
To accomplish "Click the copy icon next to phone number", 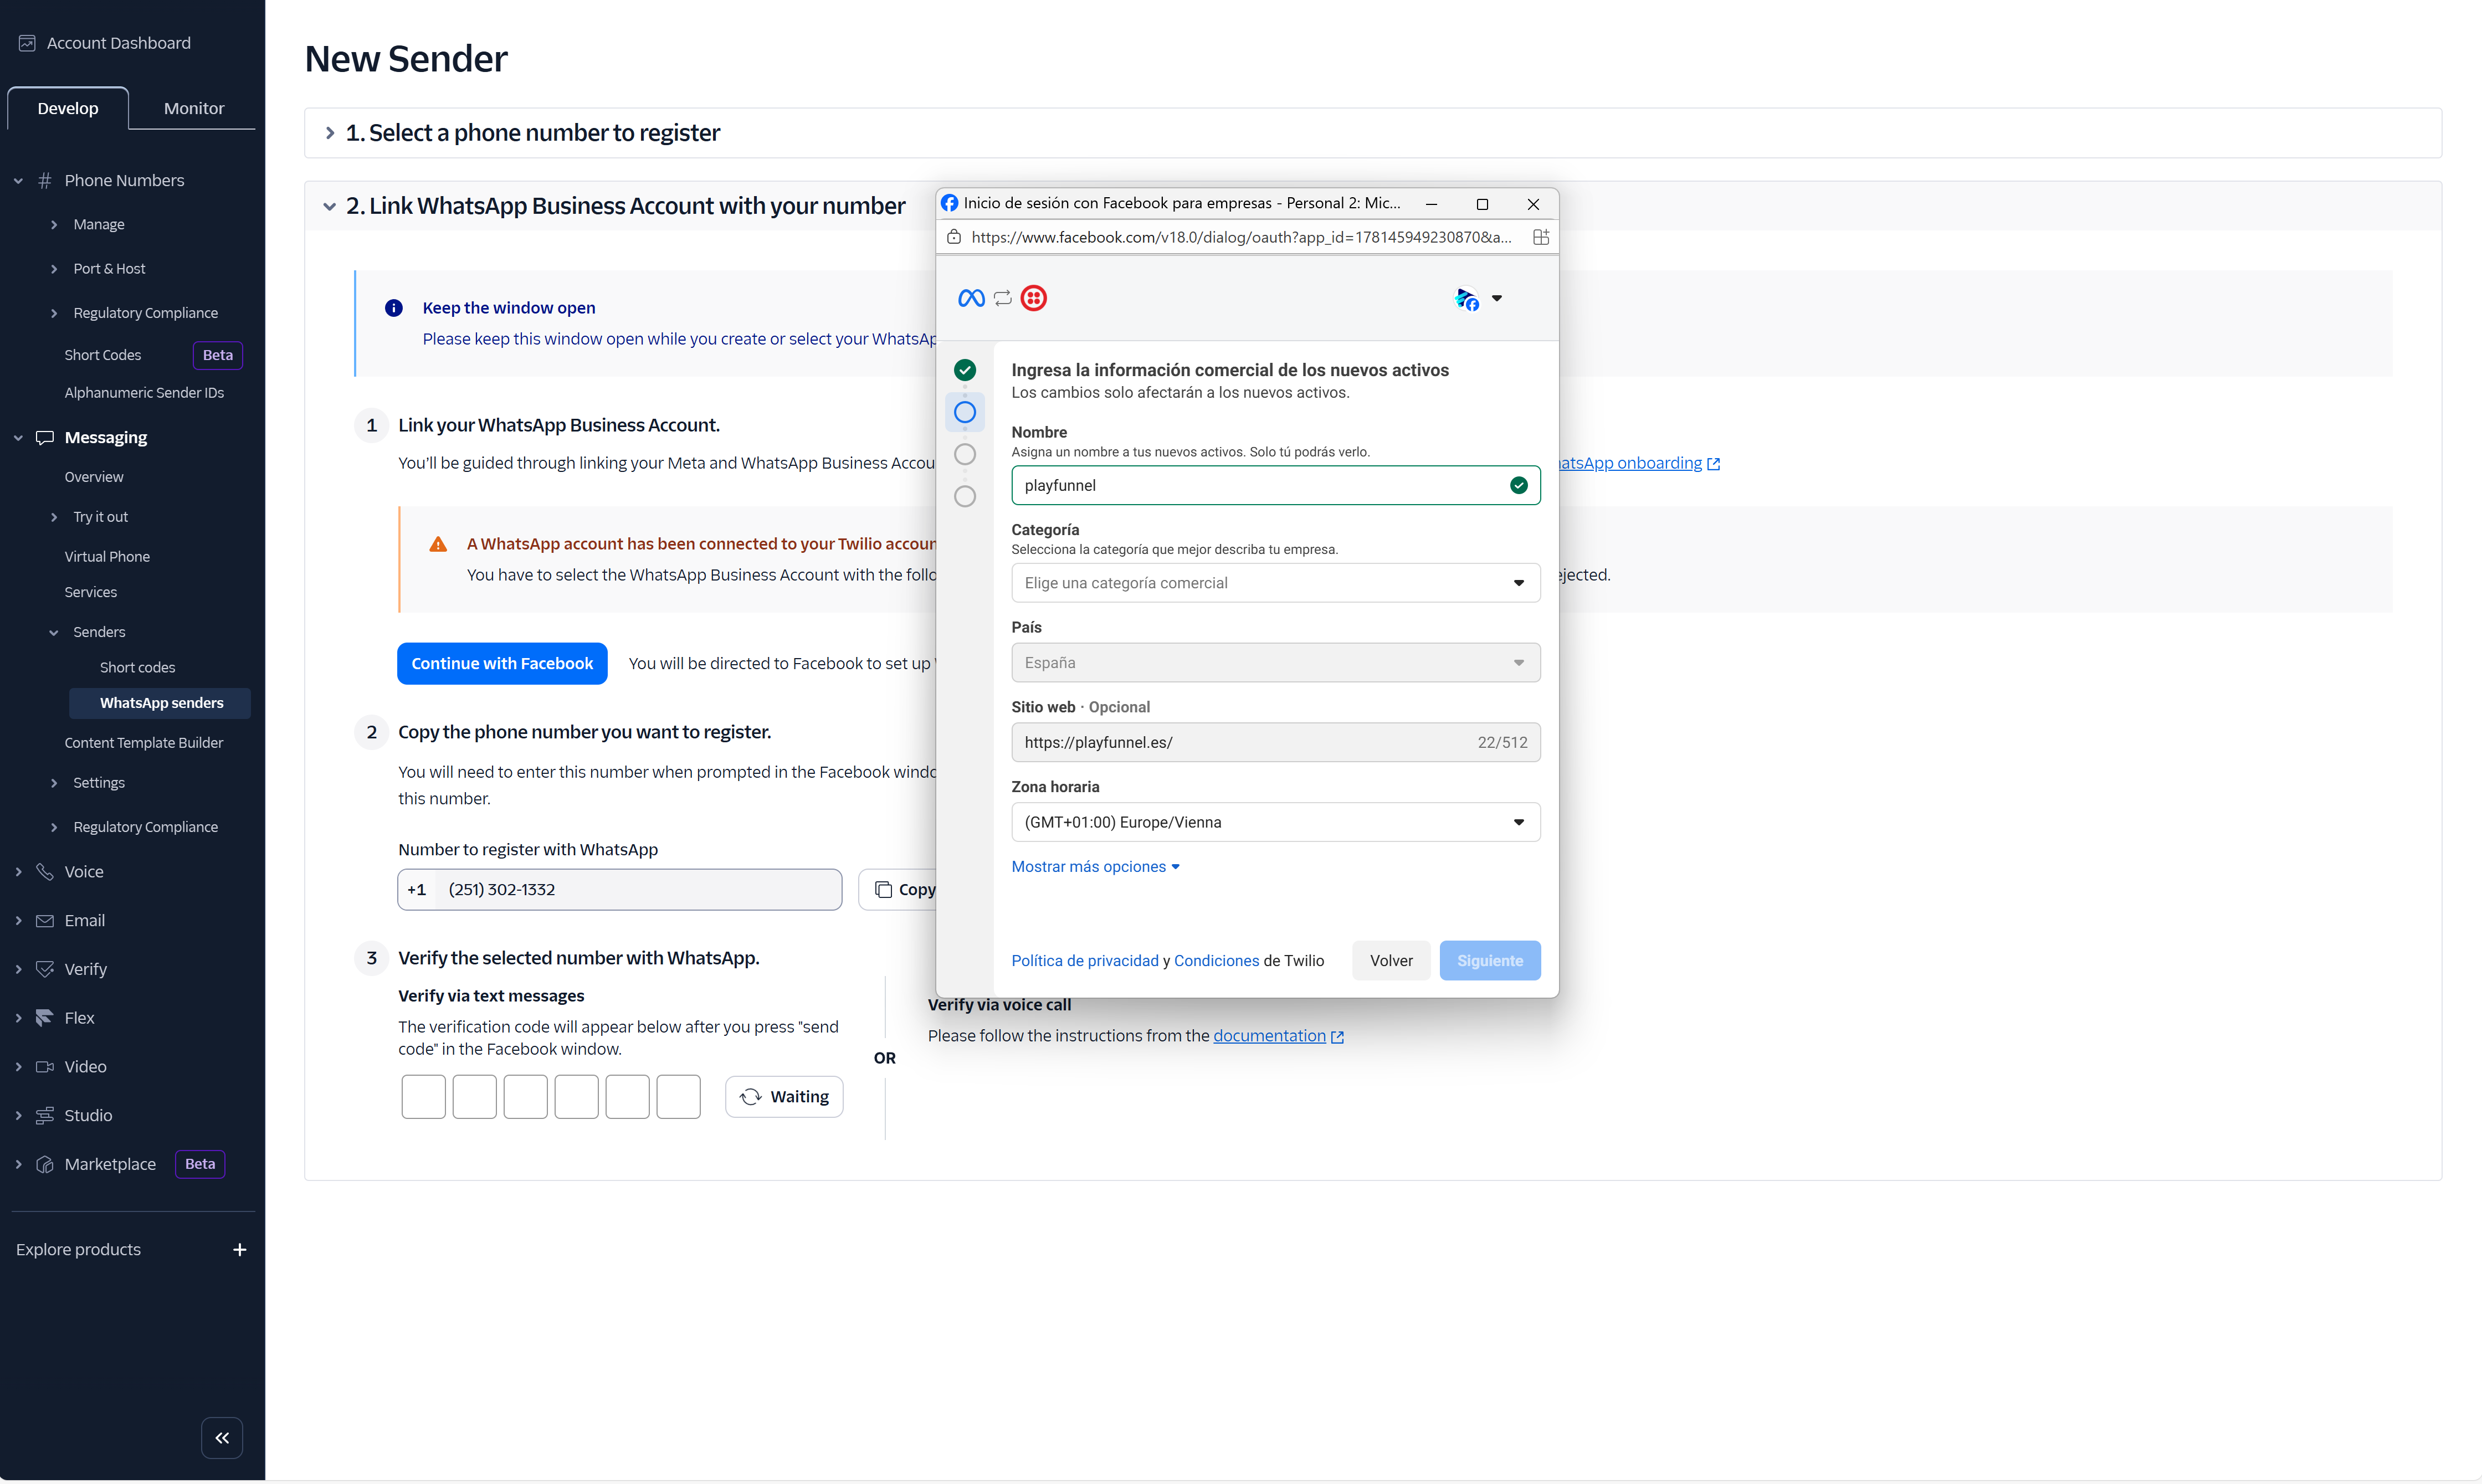I will coord(884,889).
